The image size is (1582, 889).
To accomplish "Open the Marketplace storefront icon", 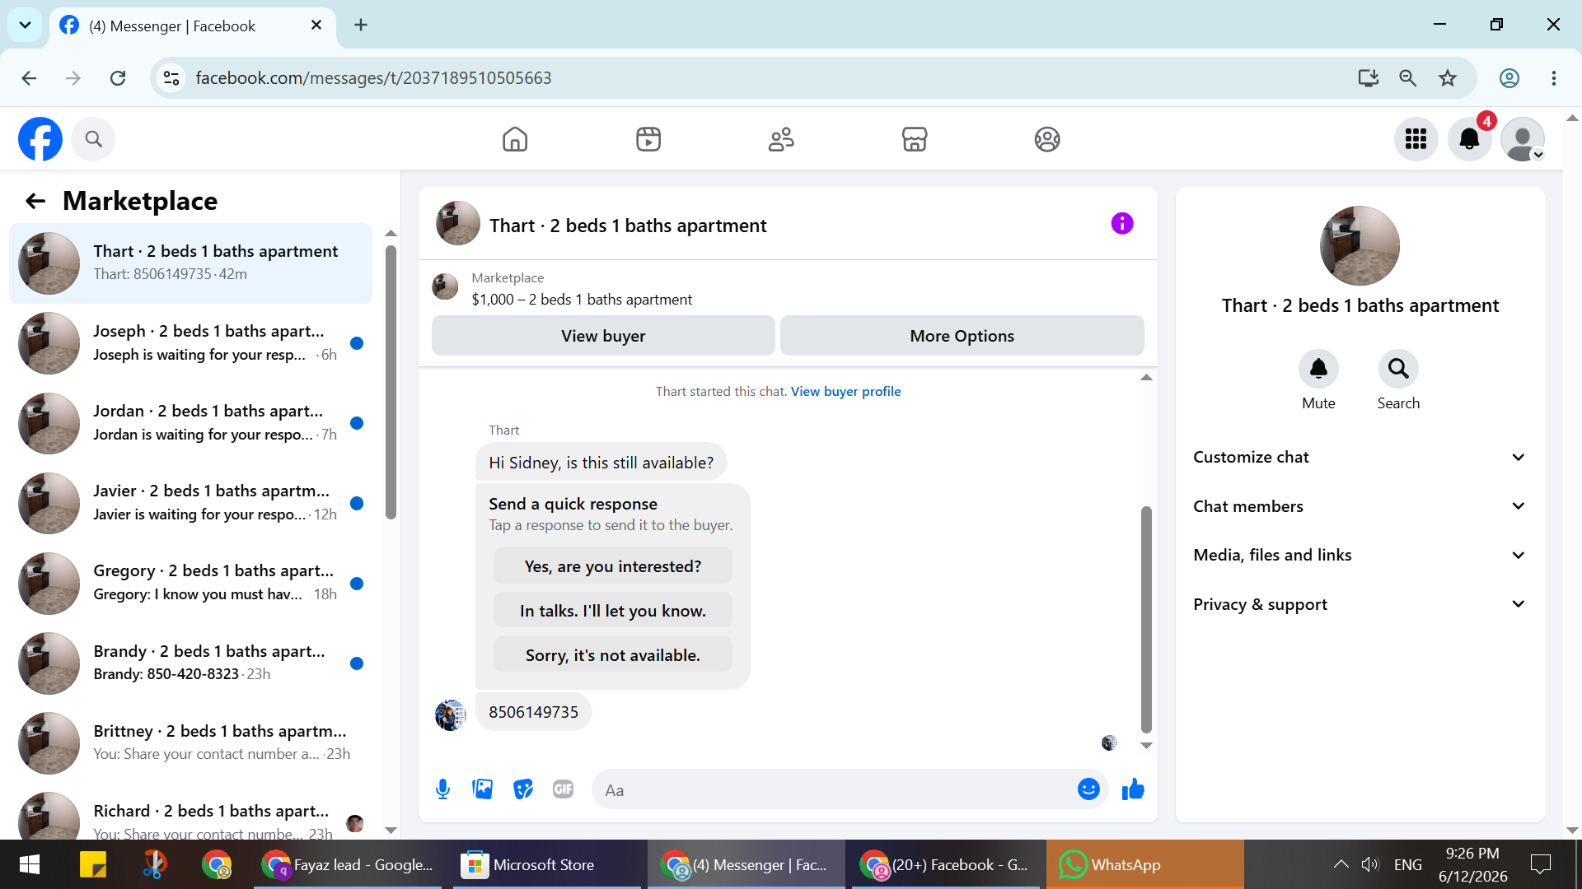I will pyautogui.click(x=915, y=139).
